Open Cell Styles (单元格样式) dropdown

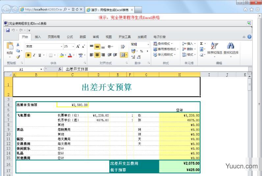(x=165, y=55)
